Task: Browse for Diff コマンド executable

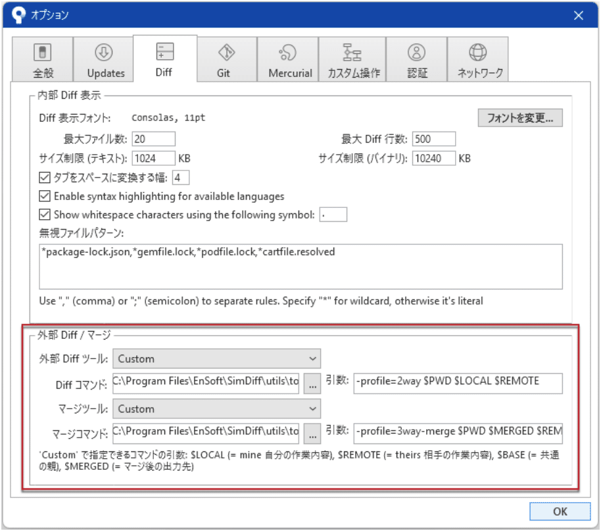Action: pos(312,384)
